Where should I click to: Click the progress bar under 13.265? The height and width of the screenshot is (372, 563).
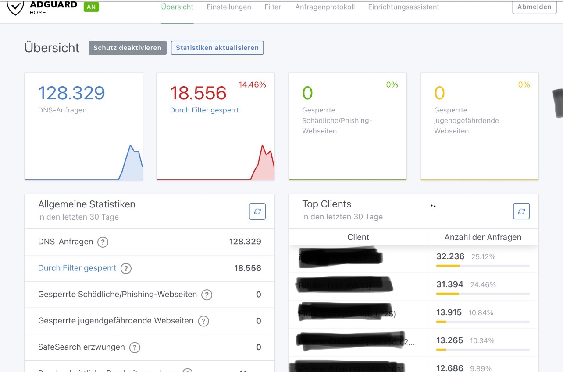coord(483,350)
